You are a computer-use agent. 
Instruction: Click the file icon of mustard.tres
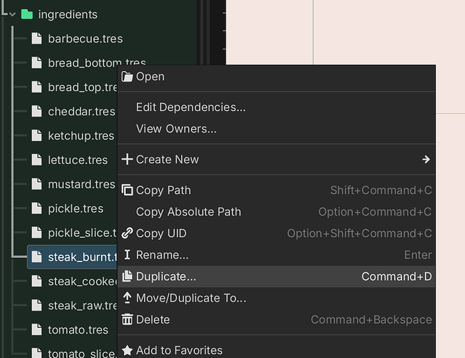tap(37, 184)
